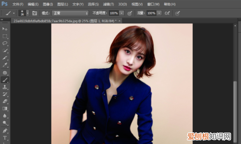Open the 文件(F) file menu
241x144 pixels.
[x=18, y=4]
